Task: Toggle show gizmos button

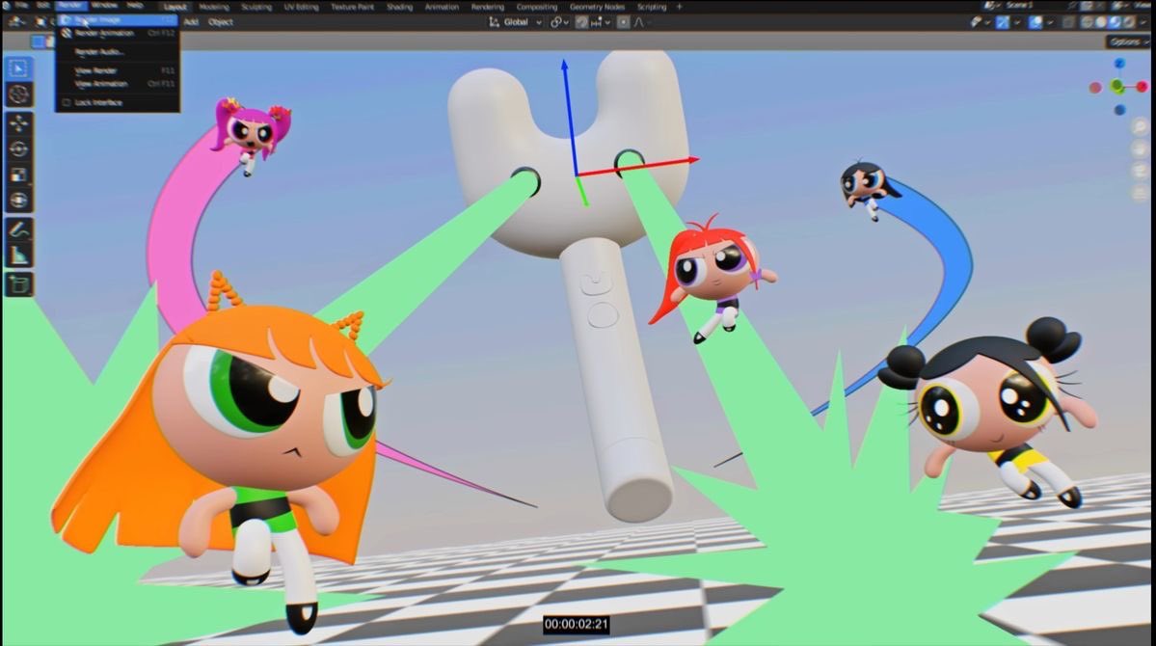Action: [x=1003, y=22]
